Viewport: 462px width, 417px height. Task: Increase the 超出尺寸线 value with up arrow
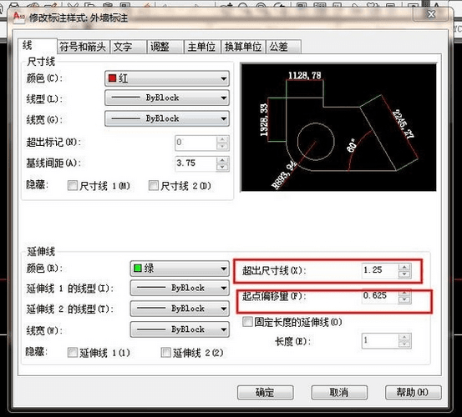click(x=404, y=267)
